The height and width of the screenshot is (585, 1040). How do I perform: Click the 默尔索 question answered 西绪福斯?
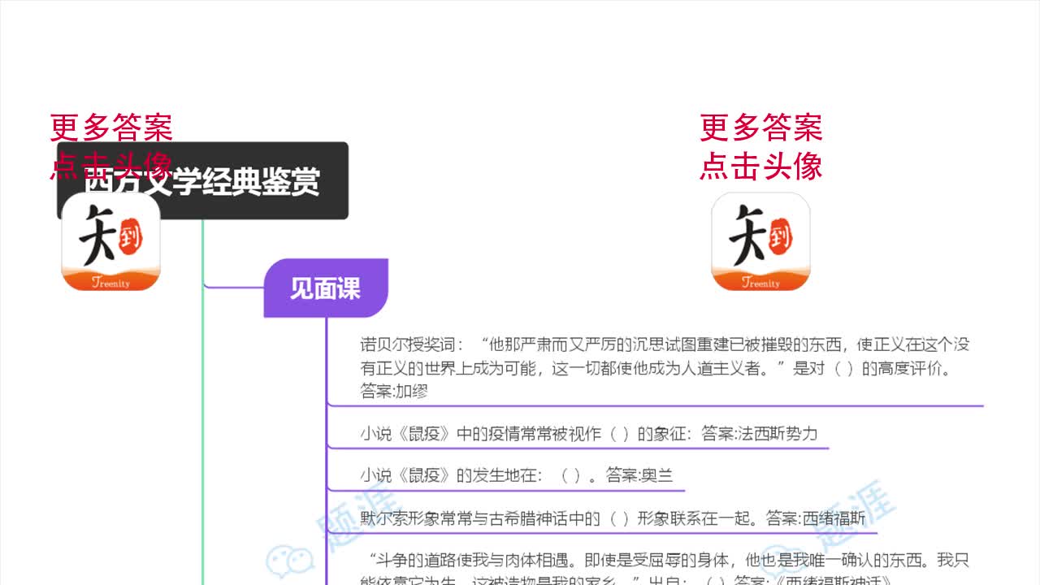(x=613, y=518)
